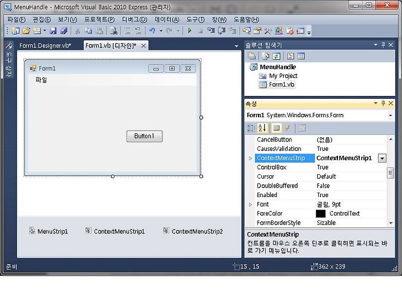Open the Undo history dropdown arrow
The height and width of the screenshot is (292, 402).
(161, 31)
